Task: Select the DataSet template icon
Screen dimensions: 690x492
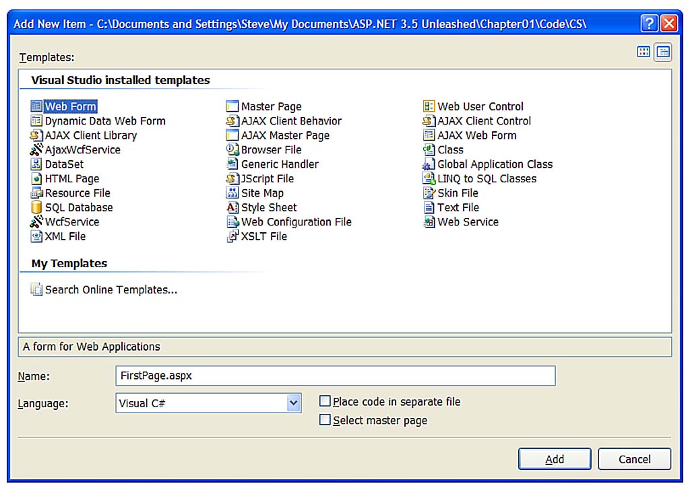Action: [x=36, y=164]
